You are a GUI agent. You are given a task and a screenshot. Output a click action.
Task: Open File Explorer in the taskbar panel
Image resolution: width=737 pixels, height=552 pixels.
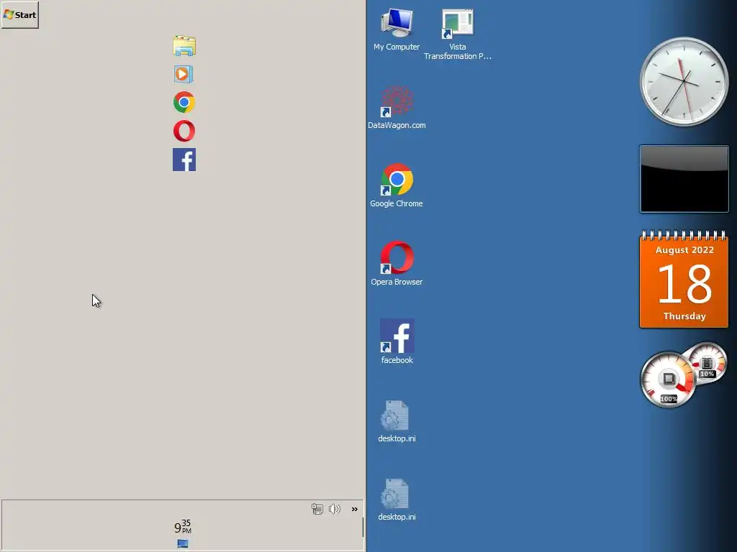(184, 45)
